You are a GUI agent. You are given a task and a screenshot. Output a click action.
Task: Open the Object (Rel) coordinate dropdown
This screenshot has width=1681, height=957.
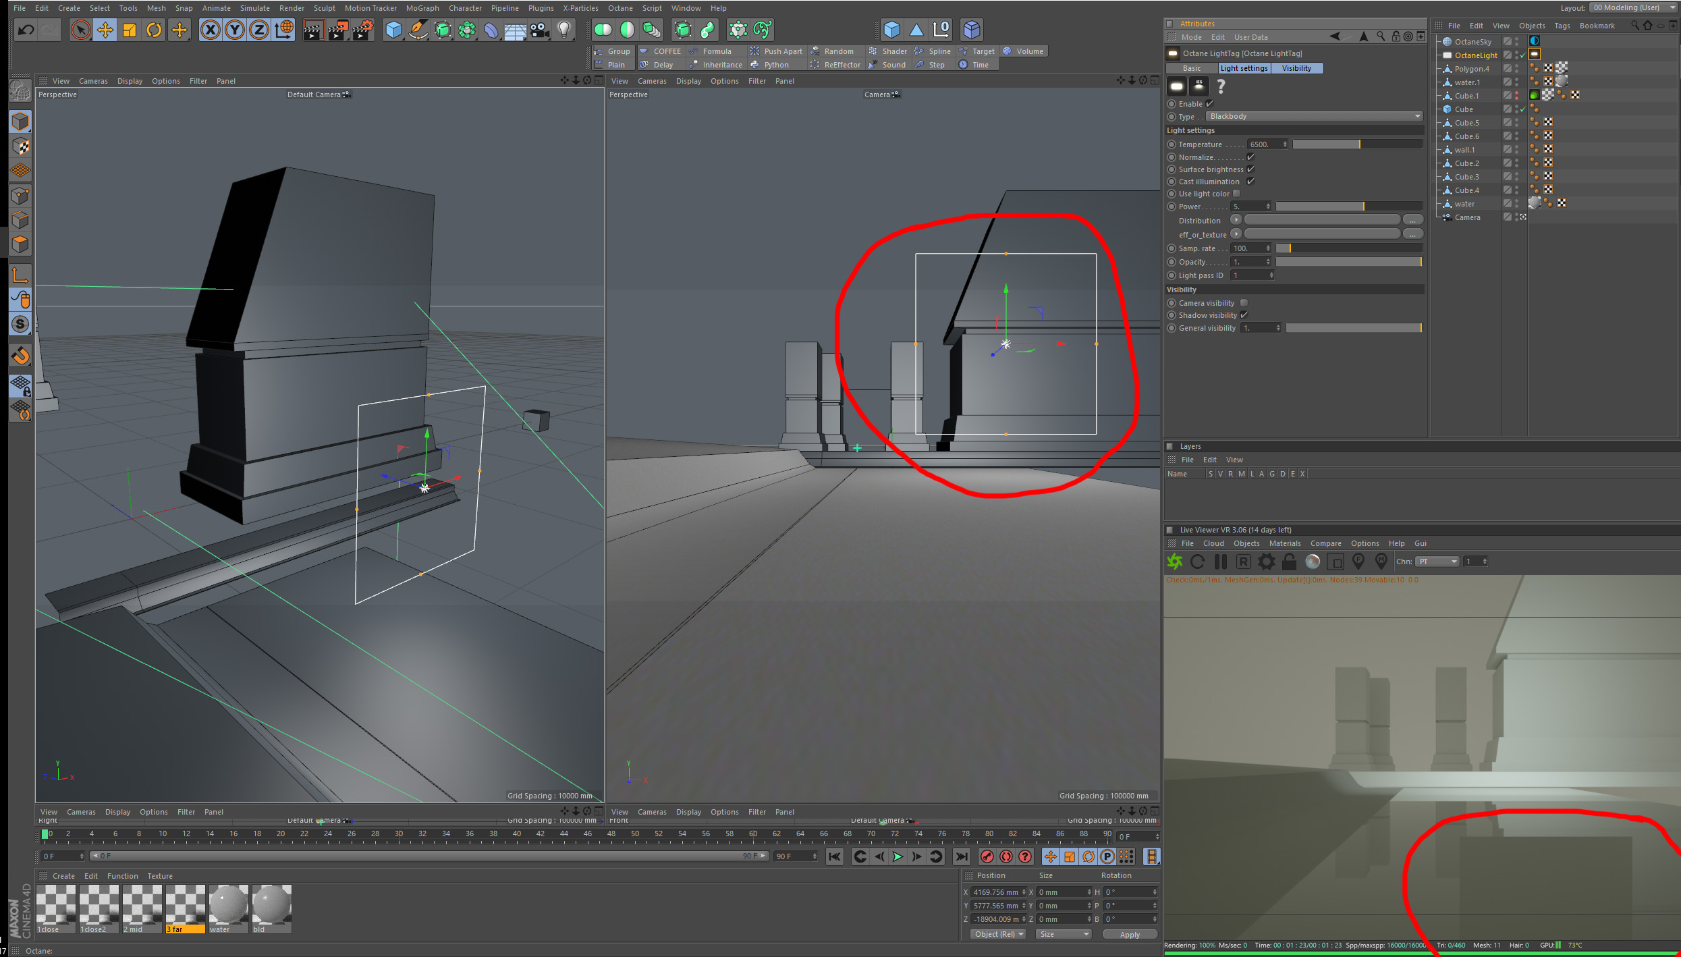[x=998, y=934]
